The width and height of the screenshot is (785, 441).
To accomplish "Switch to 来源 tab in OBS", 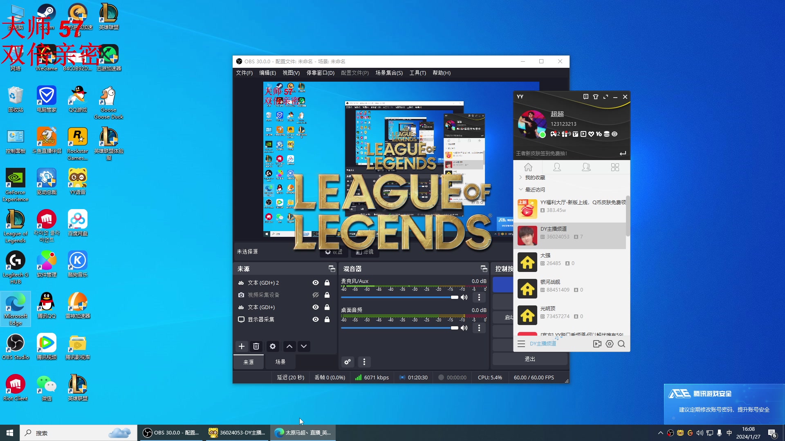I will [249, 362].
